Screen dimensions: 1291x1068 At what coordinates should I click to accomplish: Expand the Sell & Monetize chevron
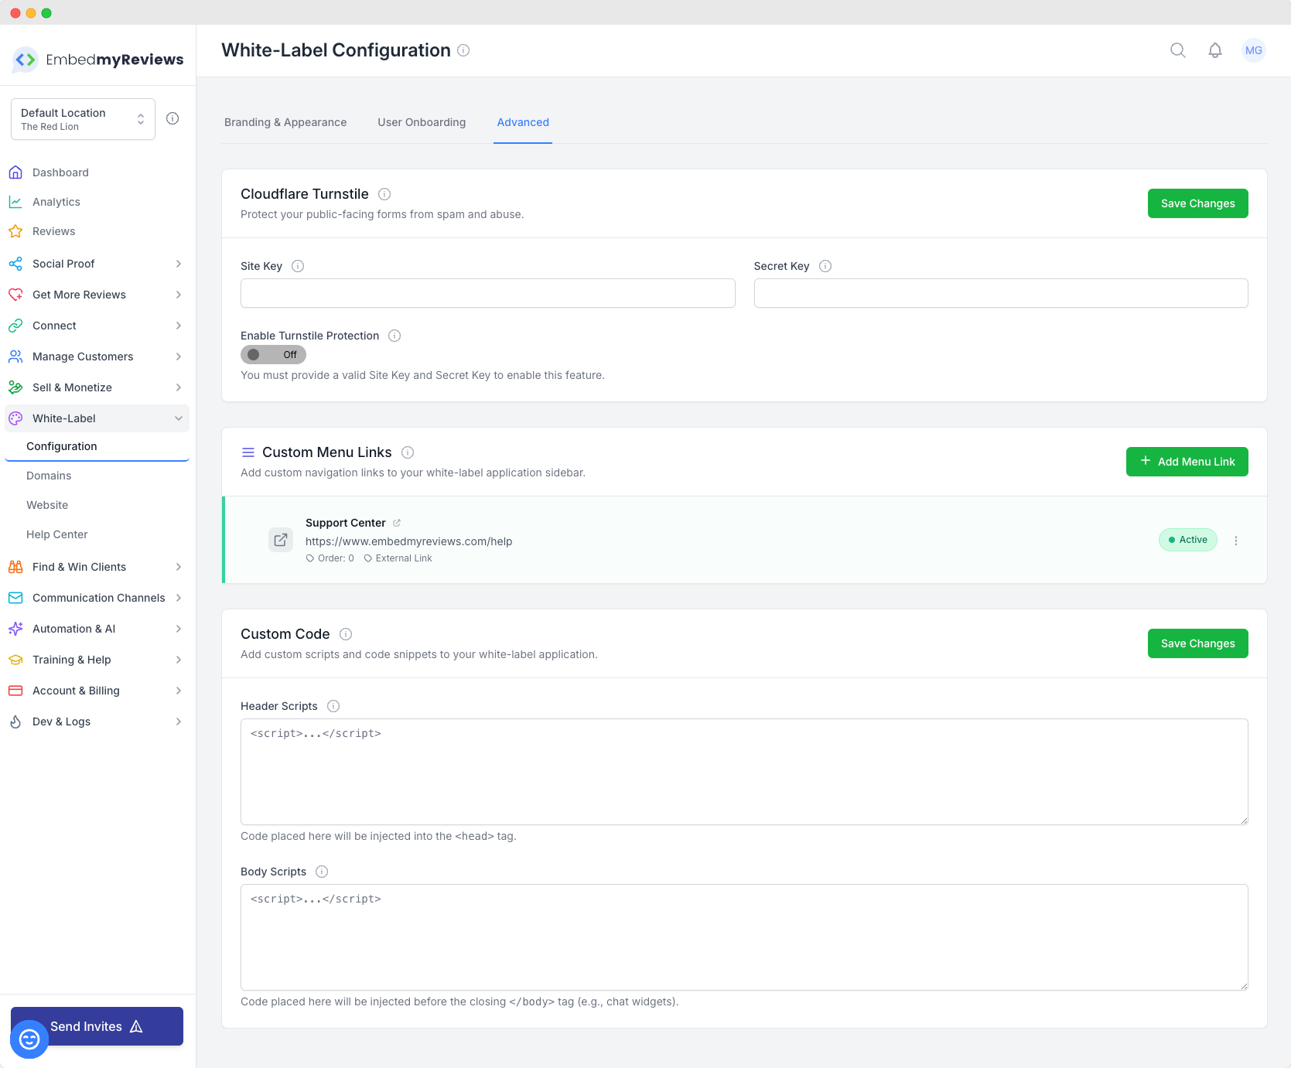pyautogui.click(x=179, y=387)
